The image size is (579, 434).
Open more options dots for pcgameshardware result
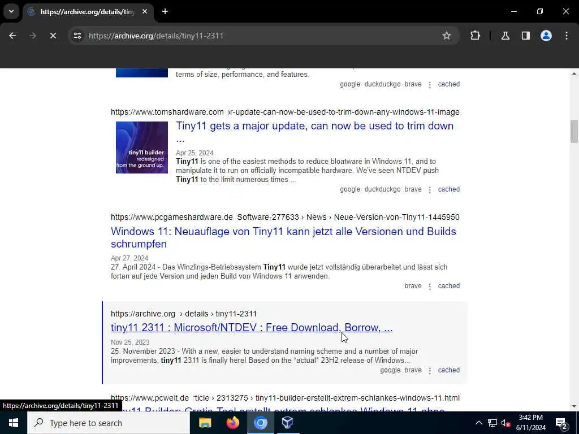[430, 287]
